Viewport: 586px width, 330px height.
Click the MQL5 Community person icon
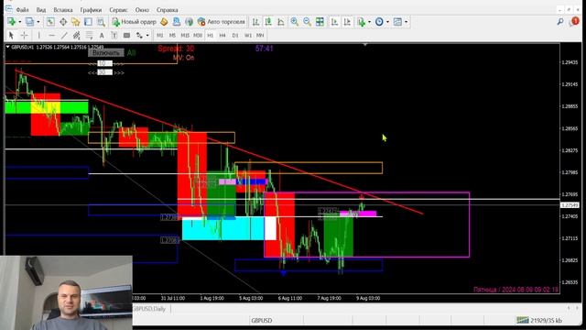177,22
